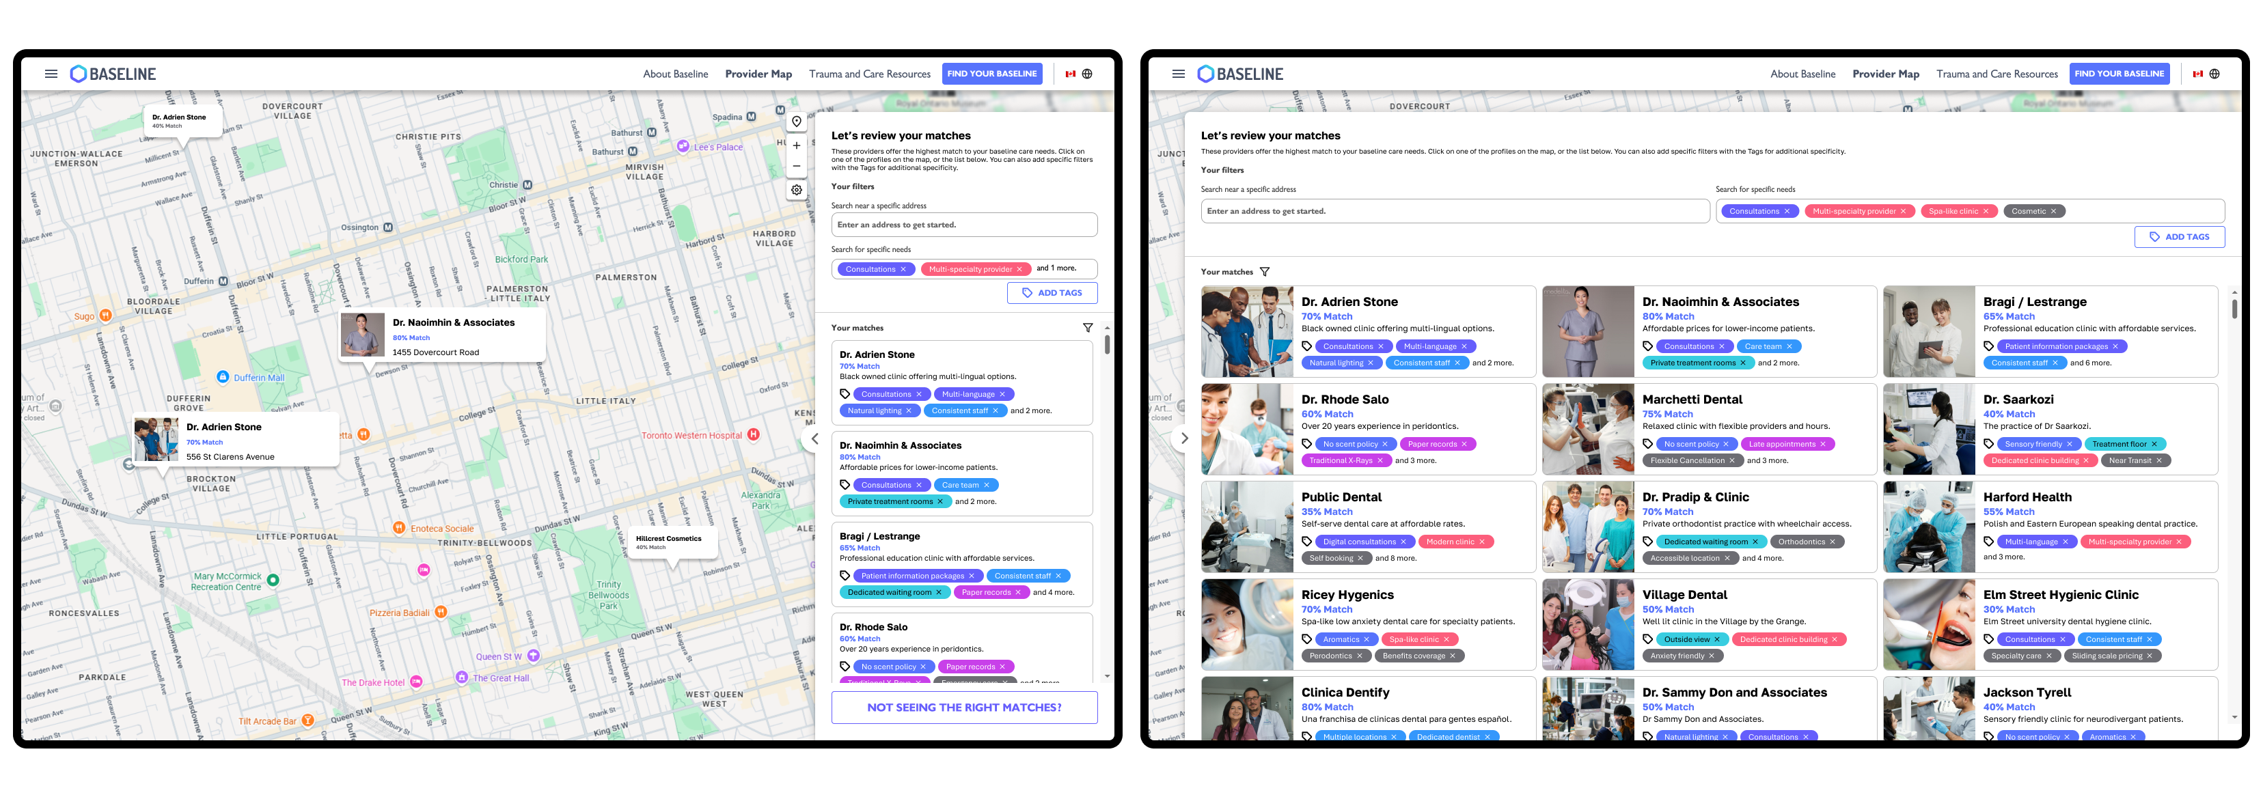Open Provider Map in right screen nav

tap(1885, 74)
